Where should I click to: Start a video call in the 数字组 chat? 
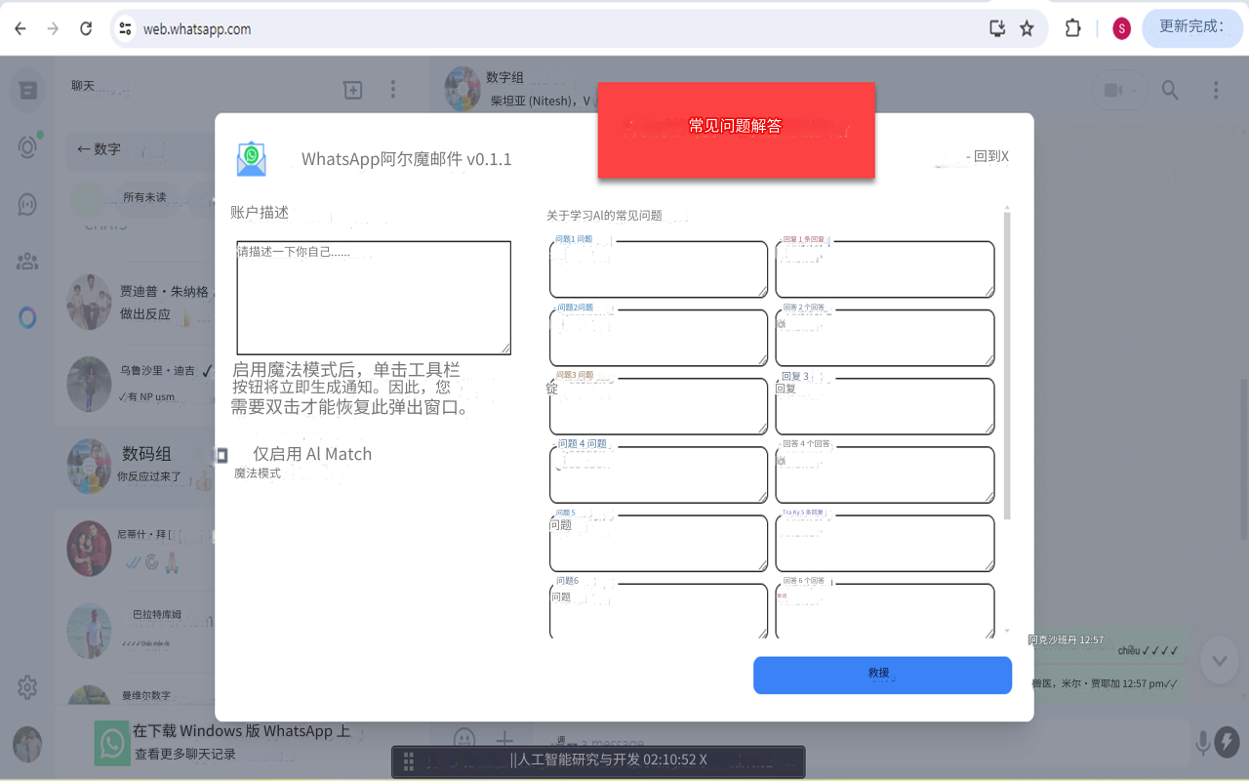click(x=1115, y=90)
